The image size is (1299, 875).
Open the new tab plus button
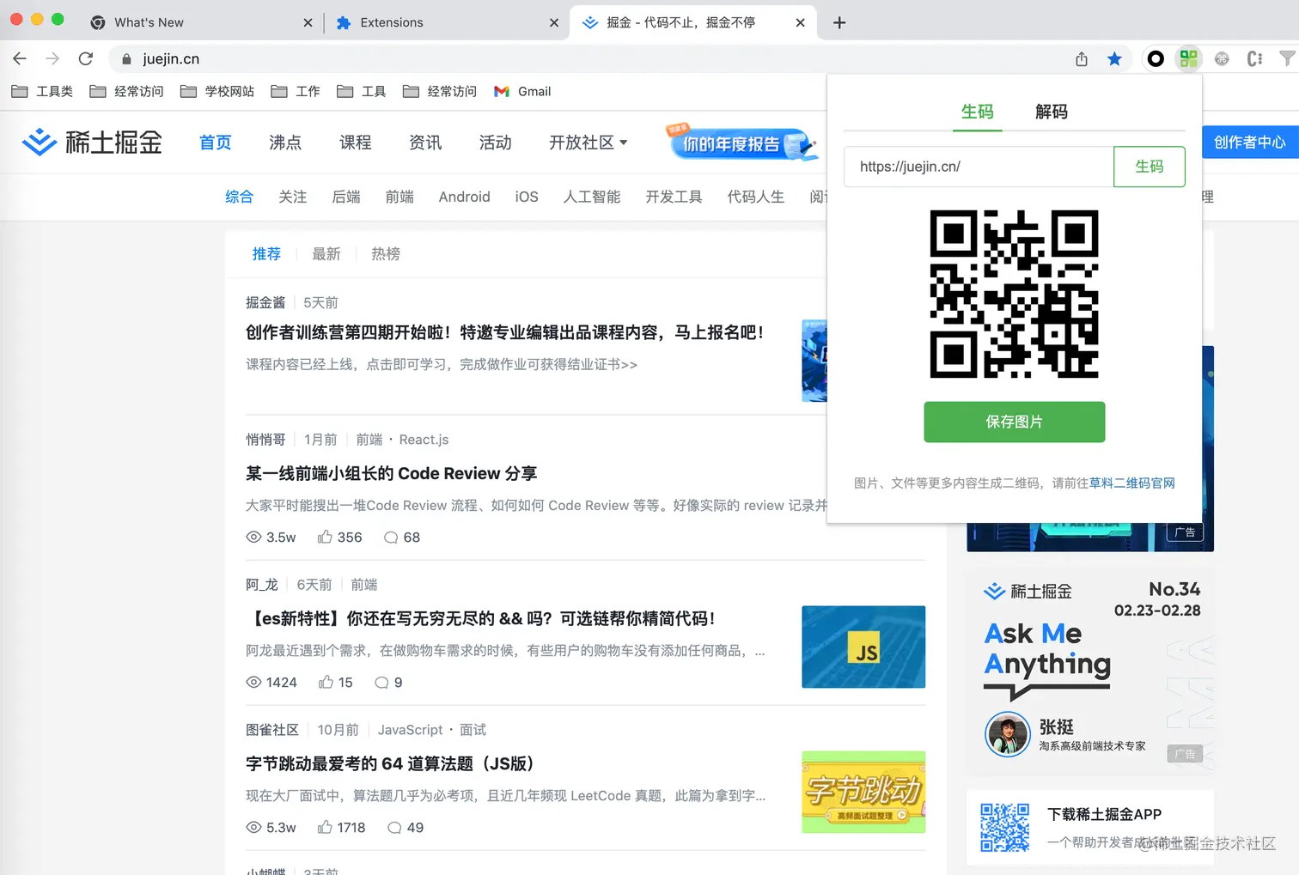839,22
